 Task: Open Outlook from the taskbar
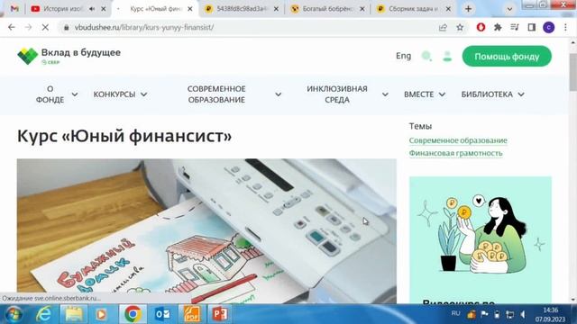click(162, 314)
